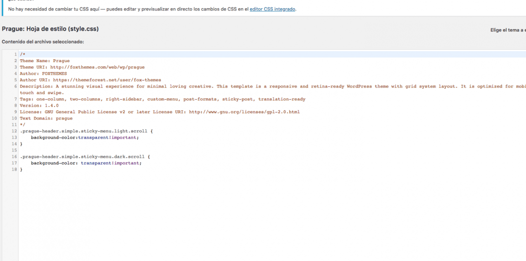Click the 'Prague: Hoja de estilo (style.css)' heading
This screenshot has width=526, height=261.
pyautogui.click(x=50, y=29)
